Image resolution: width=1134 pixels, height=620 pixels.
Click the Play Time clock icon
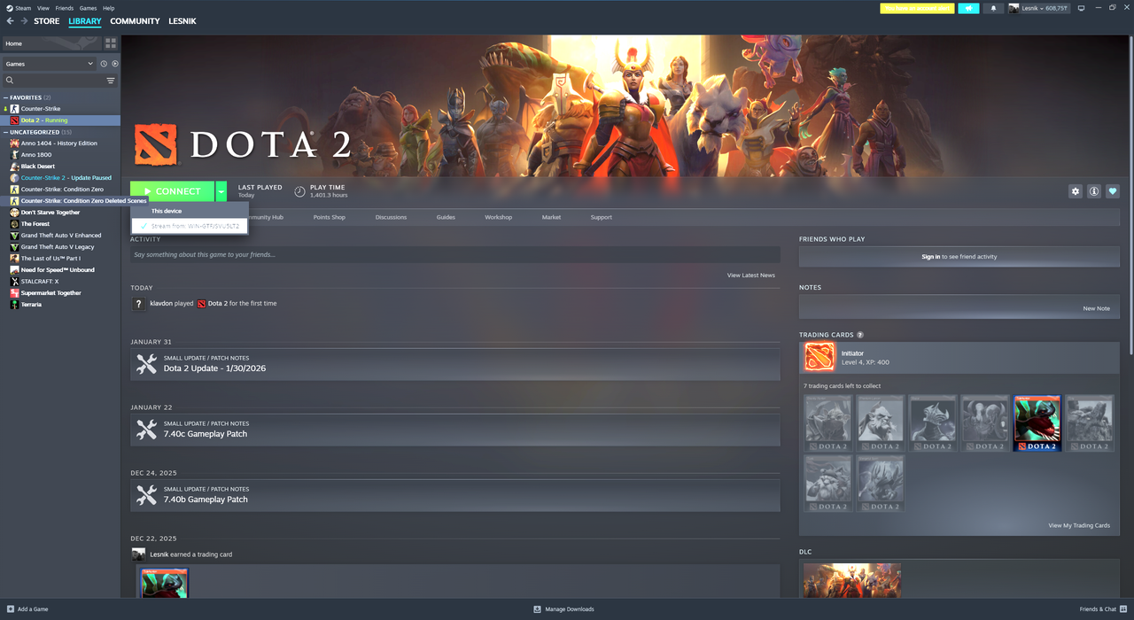299,191
